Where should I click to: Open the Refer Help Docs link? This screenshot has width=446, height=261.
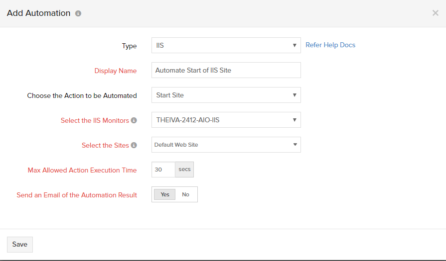[x=330, y=45]
